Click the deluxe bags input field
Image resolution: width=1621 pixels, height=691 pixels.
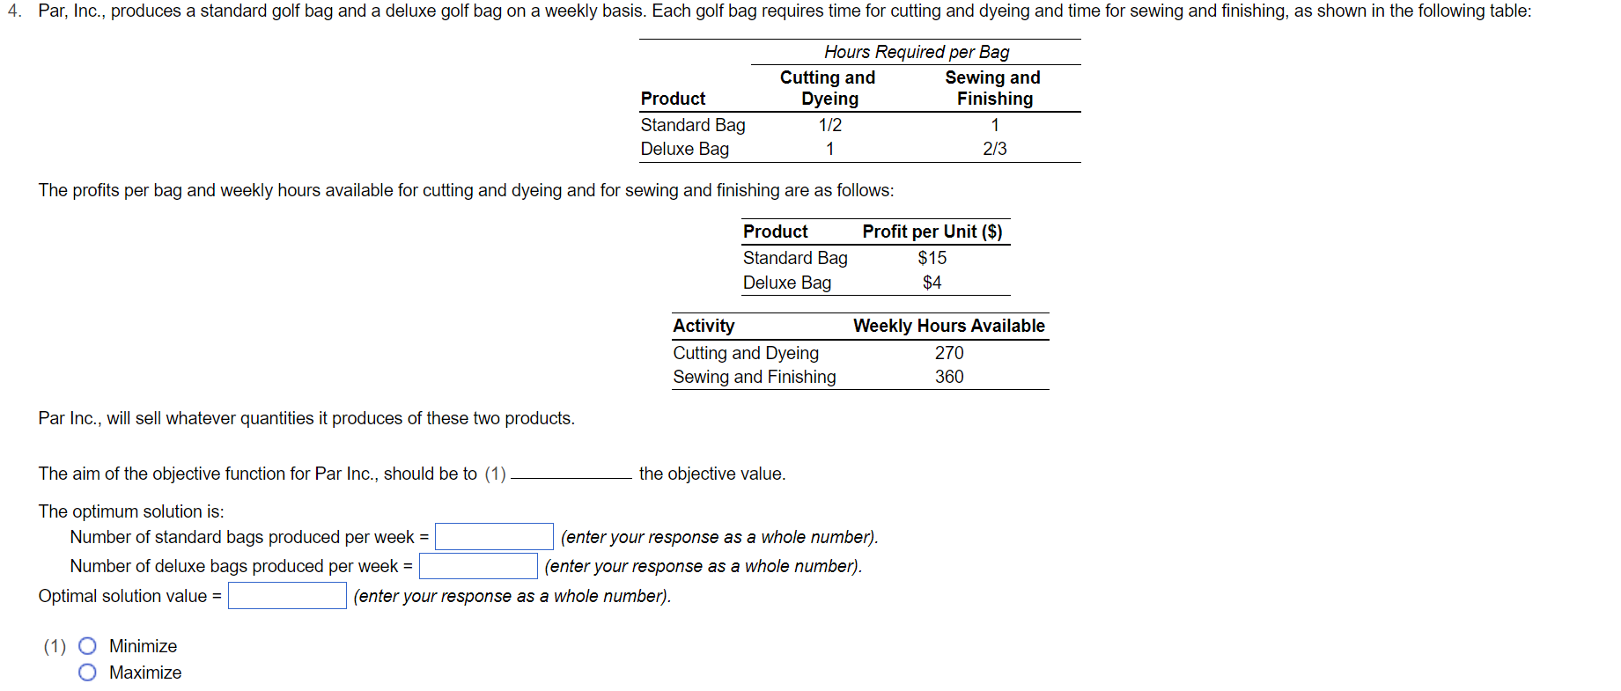pos(477,566)
